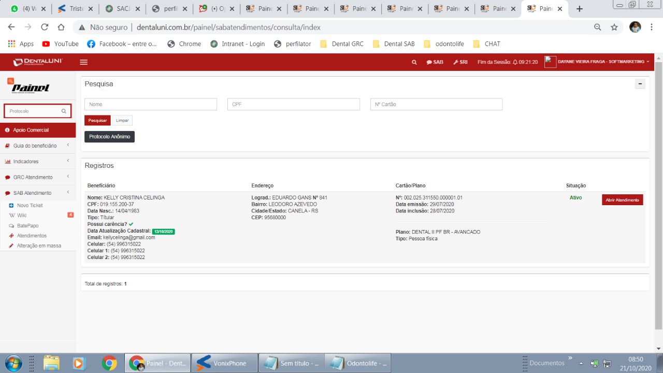Click the Painel logo in the sidebar

[x=29, y=85]
